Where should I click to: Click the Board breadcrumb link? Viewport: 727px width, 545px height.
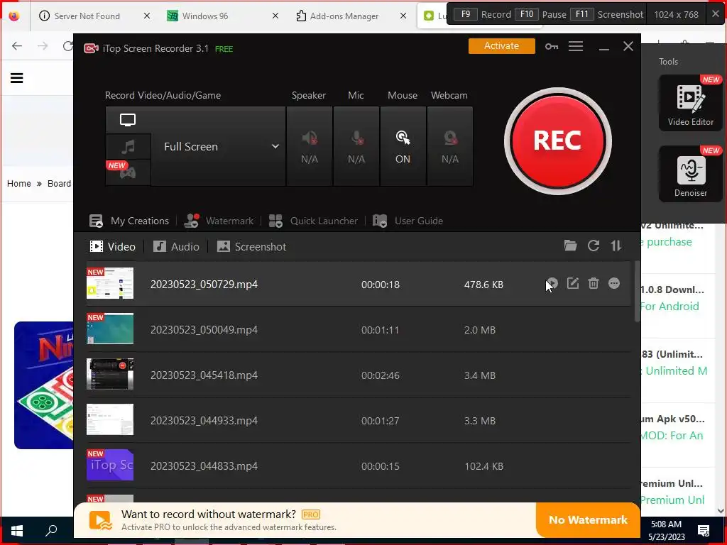pos(60,184)
